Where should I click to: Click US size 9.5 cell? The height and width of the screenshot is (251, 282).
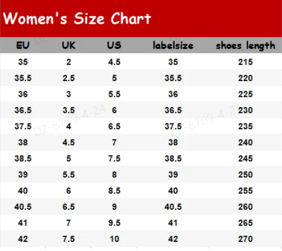click(x=114, y=223)
